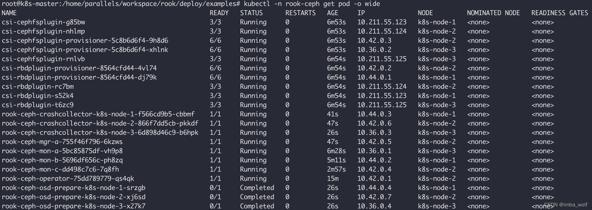Click age 41s of crashcollector node-1 pod
The image size is (592, 210).
click(333, 114)
